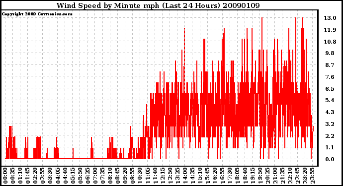Click the 5.4 y-axis value

tap(330, 100)
